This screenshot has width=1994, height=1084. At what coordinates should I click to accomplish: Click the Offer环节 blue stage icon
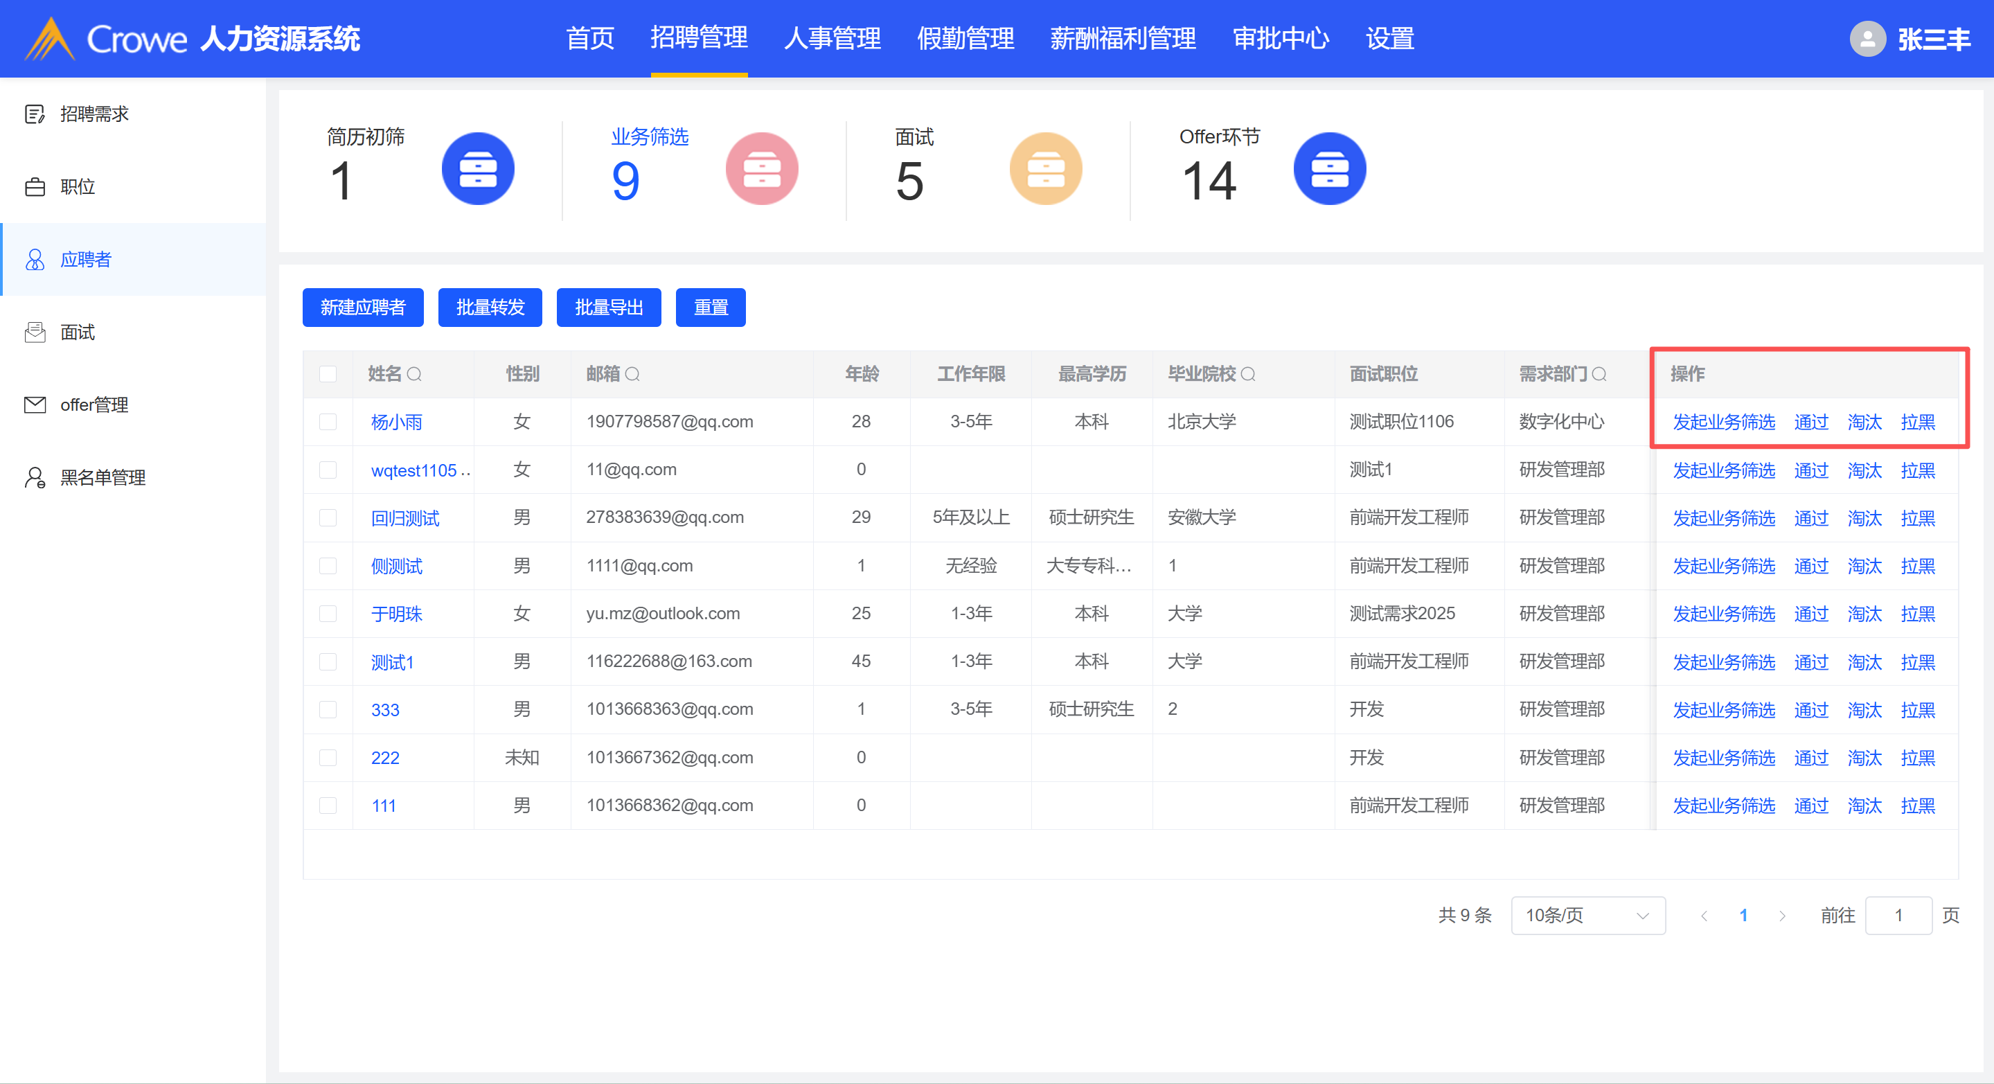[x=1329, y=169]
